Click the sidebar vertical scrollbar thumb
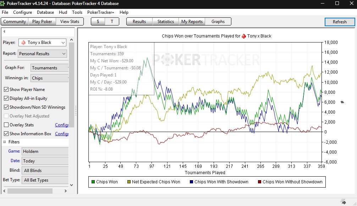The height and width of the screenshot is (206, 357). pos(71,85)
